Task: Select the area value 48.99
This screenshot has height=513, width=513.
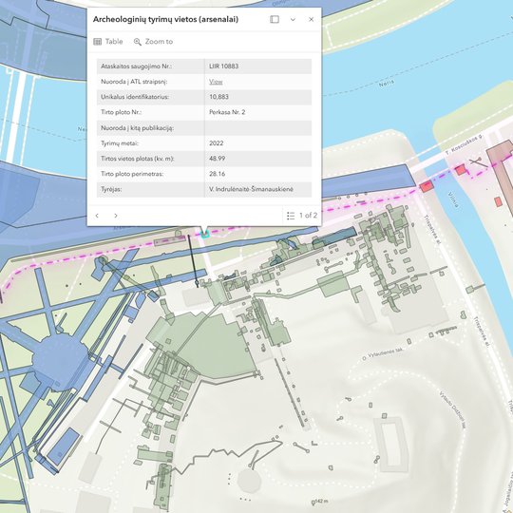Action: click(x=217, y=159)
